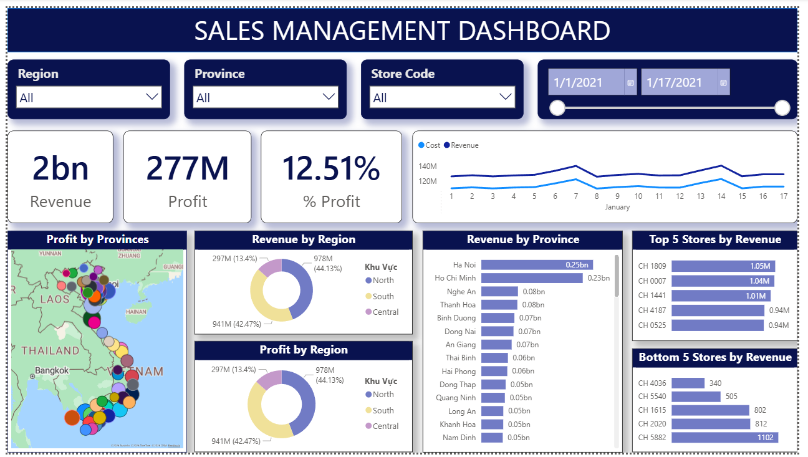
Task: Open the Store Code dropdown
Action: point(506,97)
